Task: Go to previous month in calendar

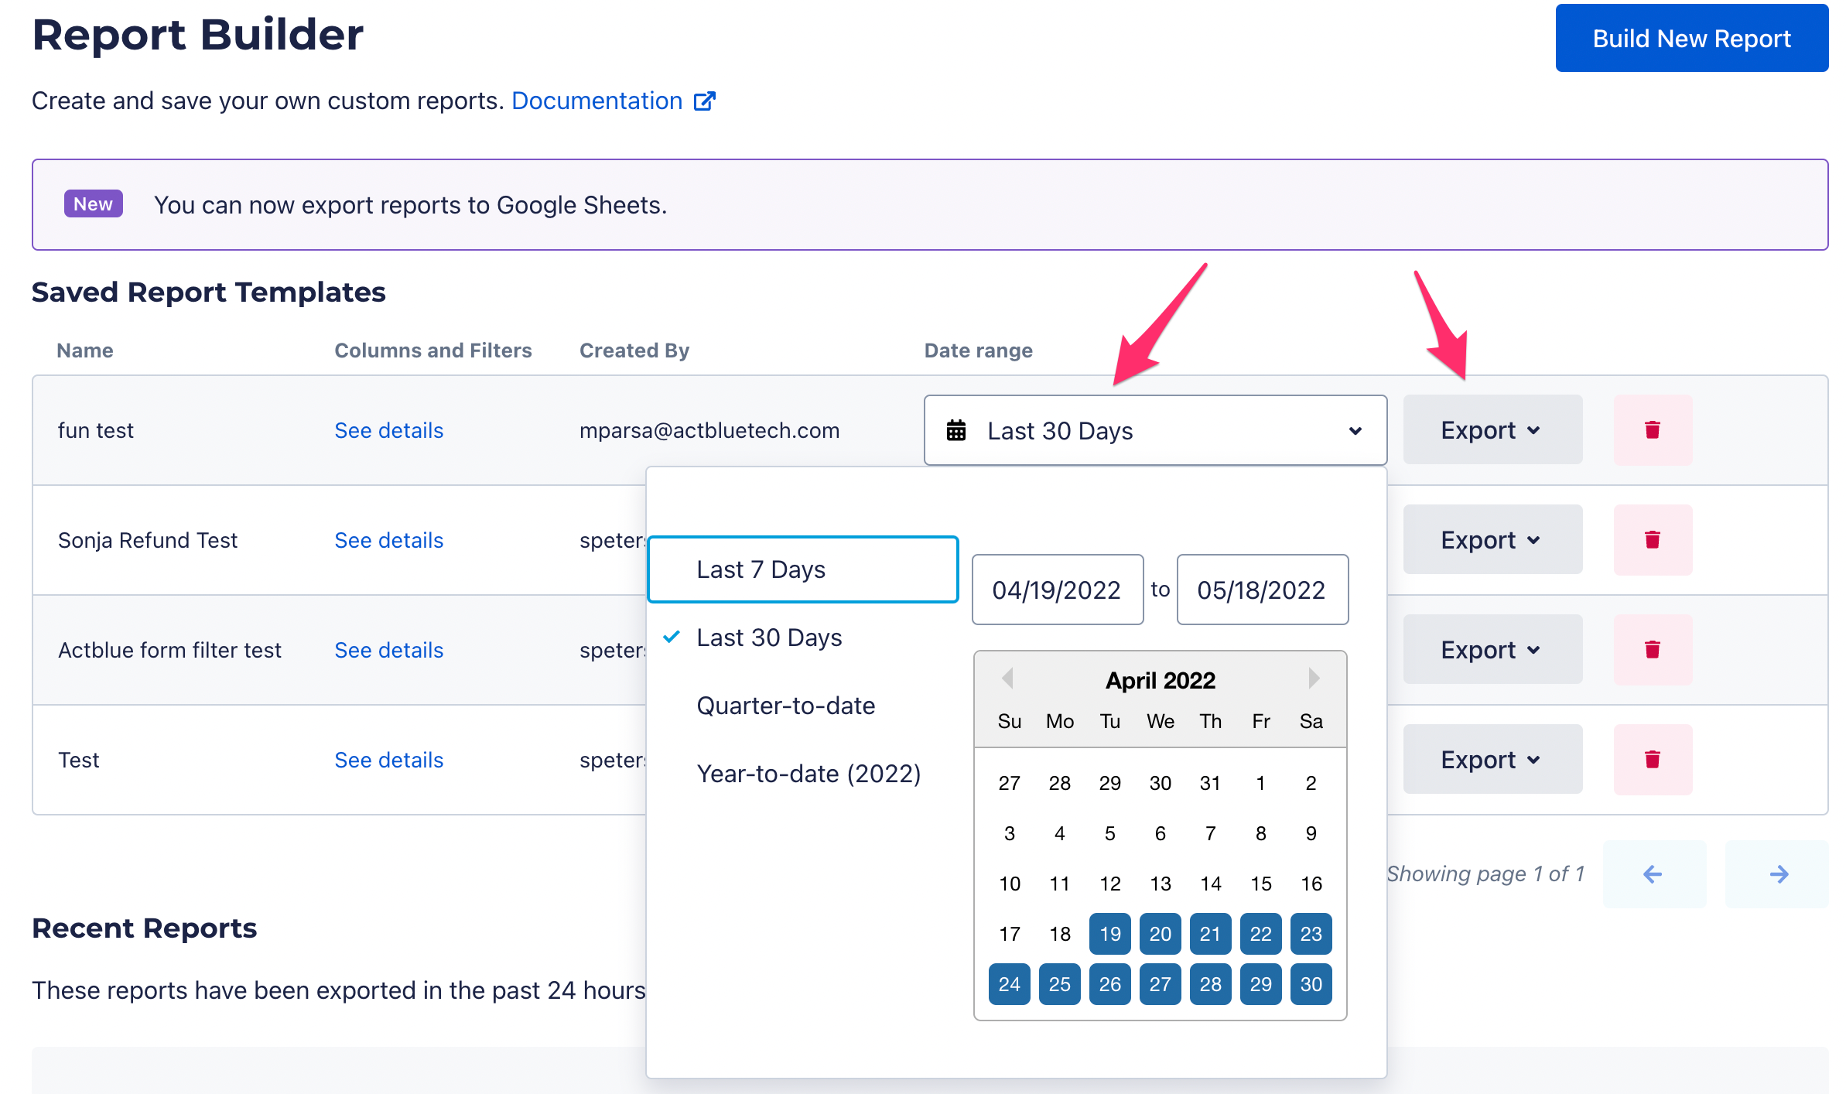Action: (1007, 679)
